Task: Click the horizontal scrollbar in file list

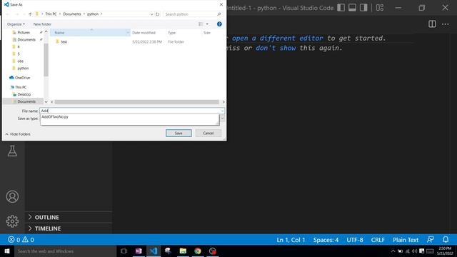Action: pos(136,102)
